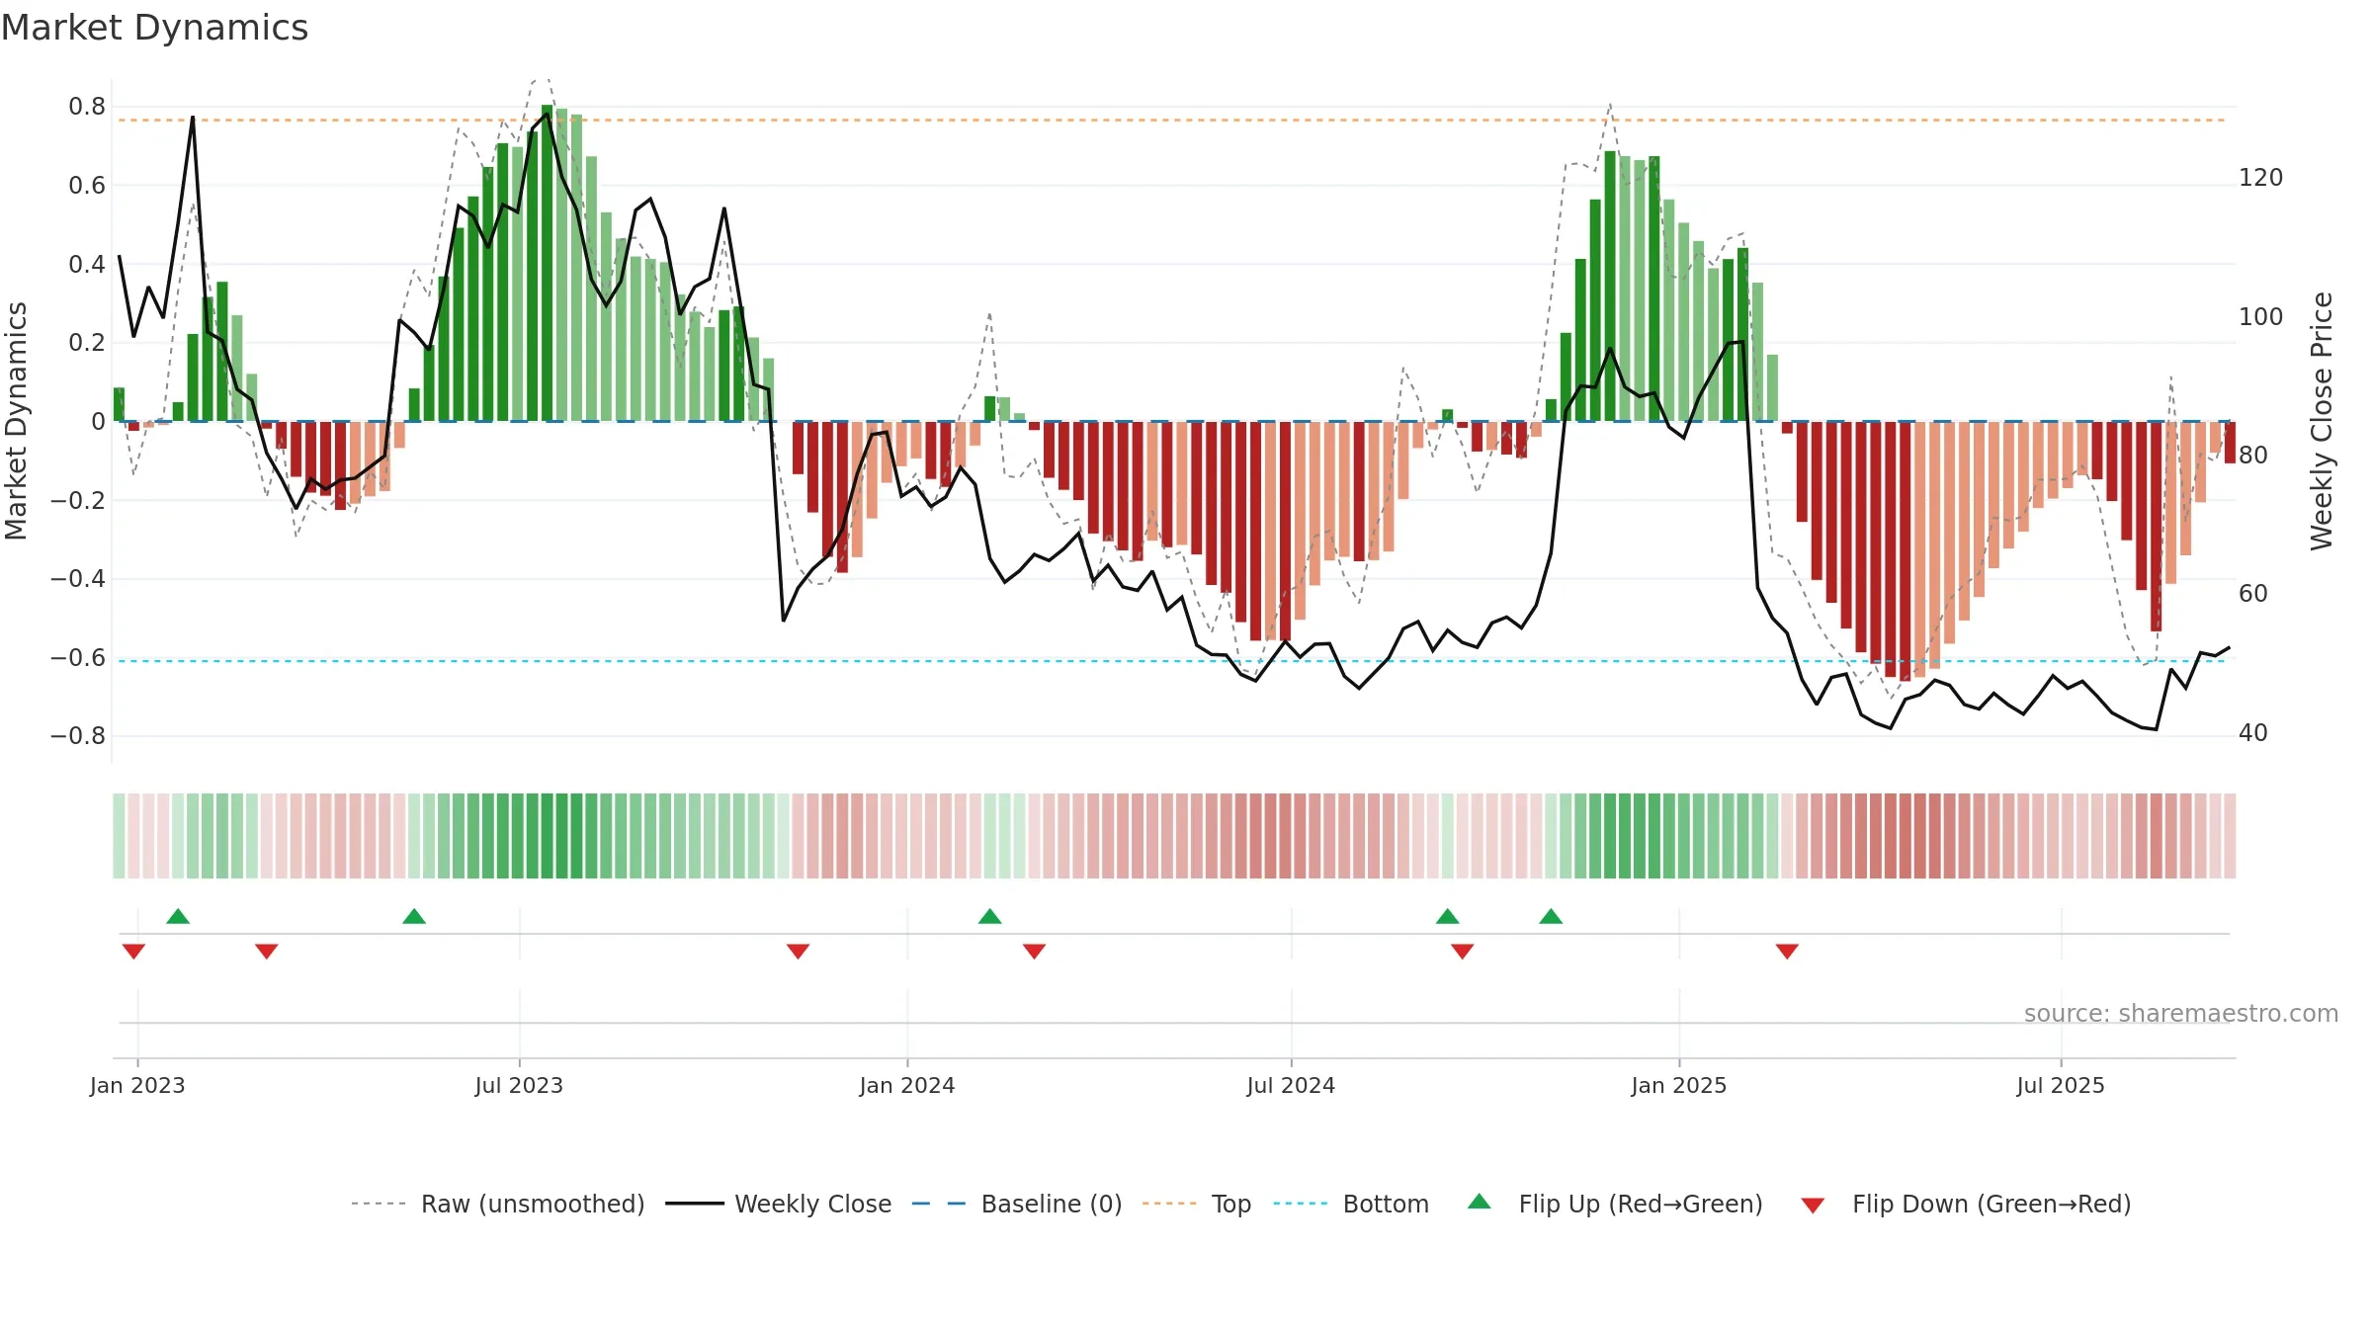
Task: Toggle Flip Down (Green→Red) legend item
Action: (x=1966, y=1204)
